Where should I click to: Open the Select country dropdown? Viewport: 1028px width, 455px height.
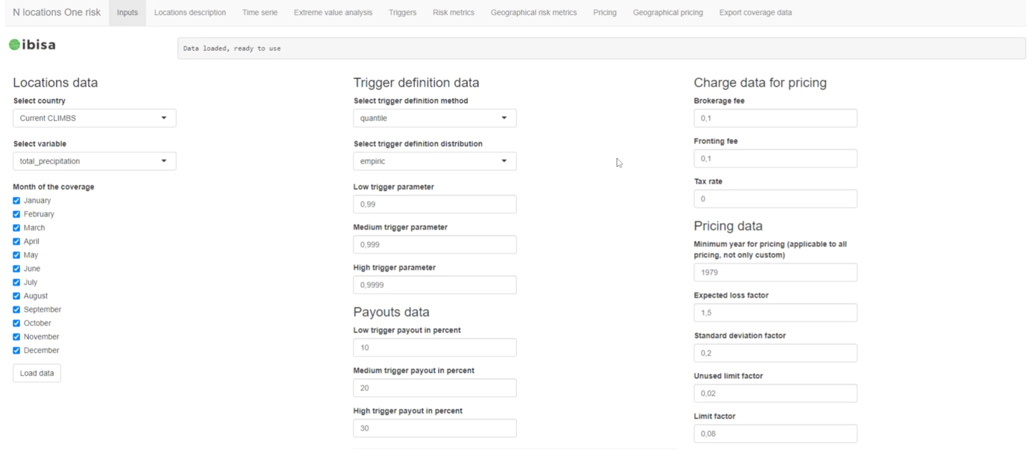click(95, 118)
